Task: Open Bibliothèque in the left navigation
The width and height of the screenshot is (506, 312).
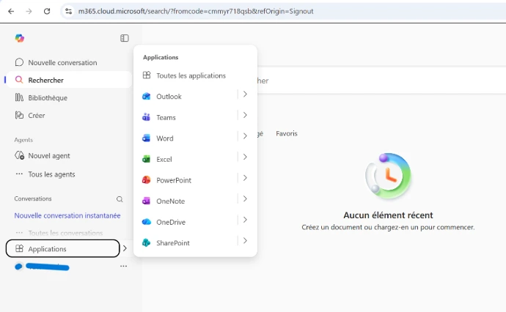Action: [x=48, y=97]
